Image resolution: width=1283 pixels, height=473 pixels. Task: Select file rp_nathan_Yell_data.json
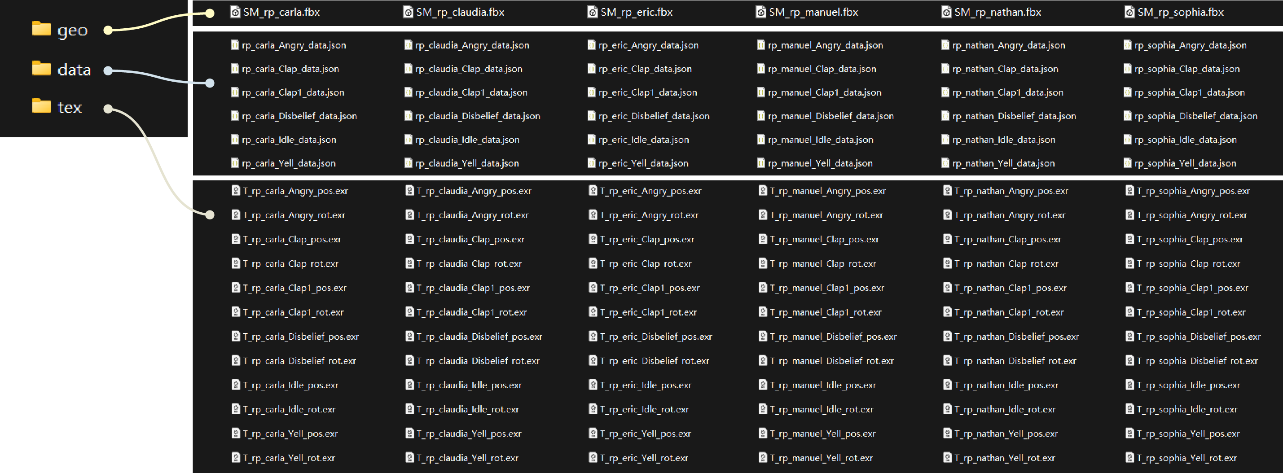(1004, 163)
